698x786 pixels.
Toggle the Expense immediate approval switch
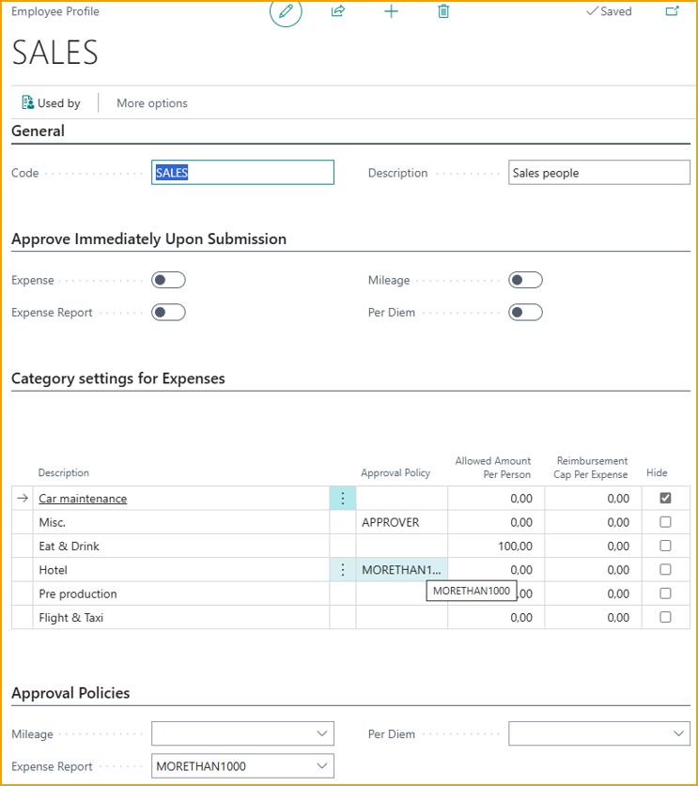click(x=168, y=280)
